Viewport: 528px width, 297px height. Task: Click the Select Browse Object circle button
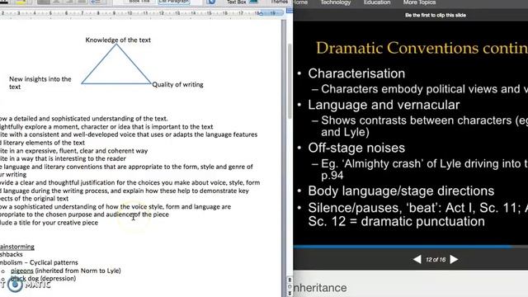point(290,286)
